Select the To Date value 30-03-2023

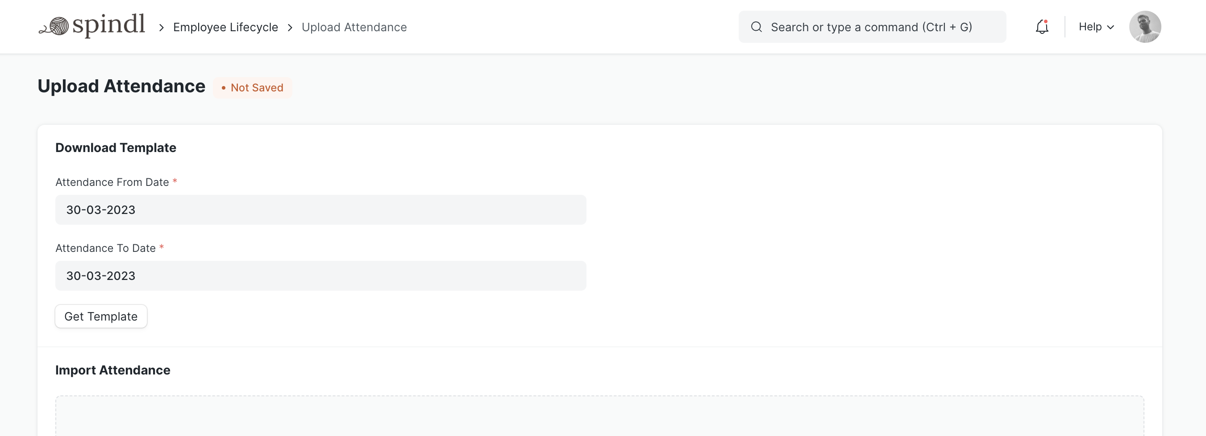(x=100, y=276)
